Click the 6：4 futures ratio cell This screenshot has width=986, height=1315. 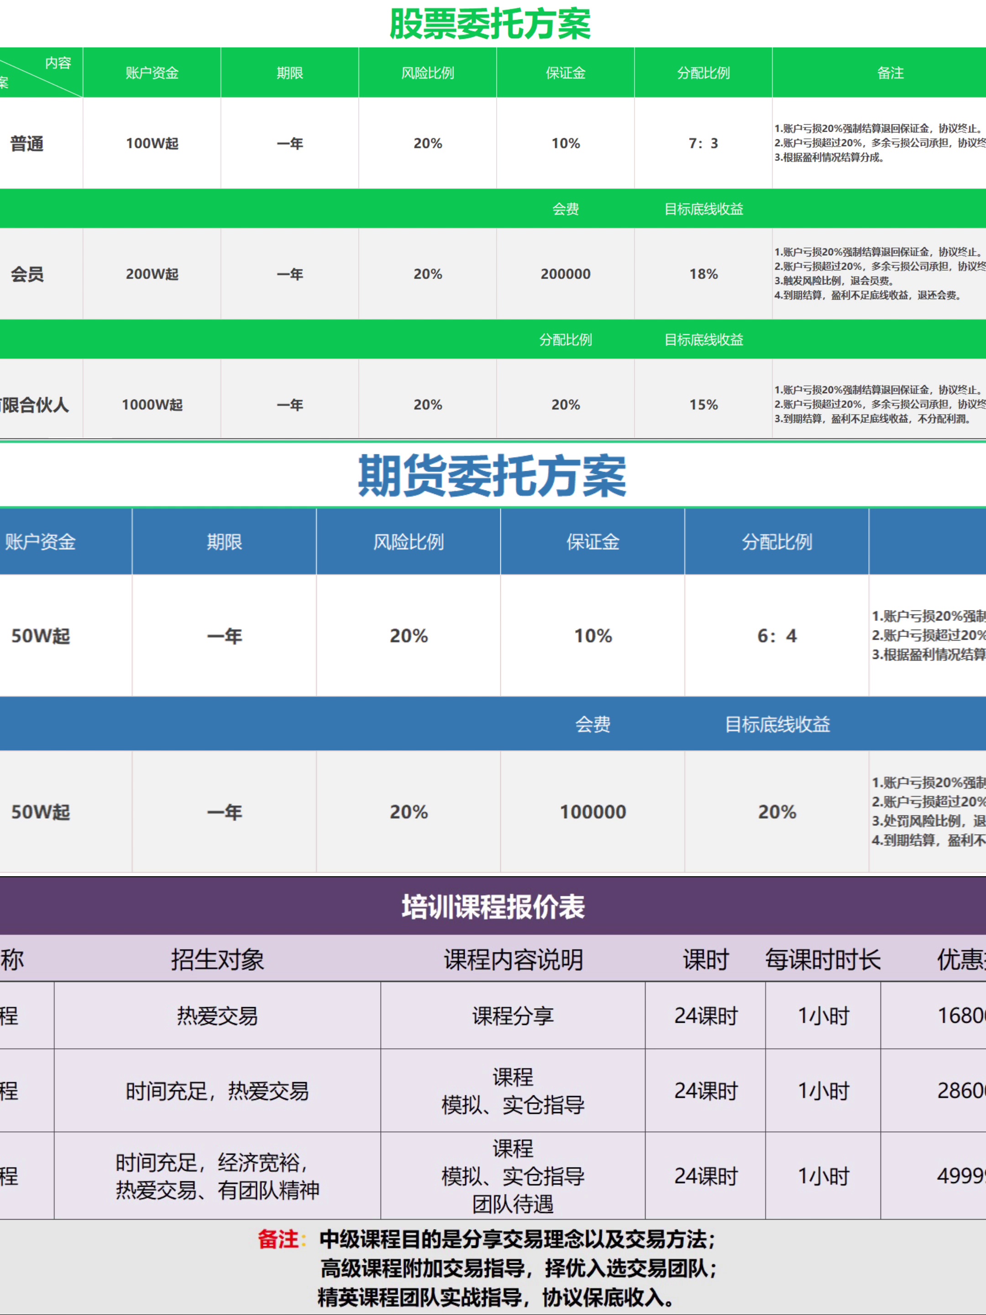tap(776, 636)
